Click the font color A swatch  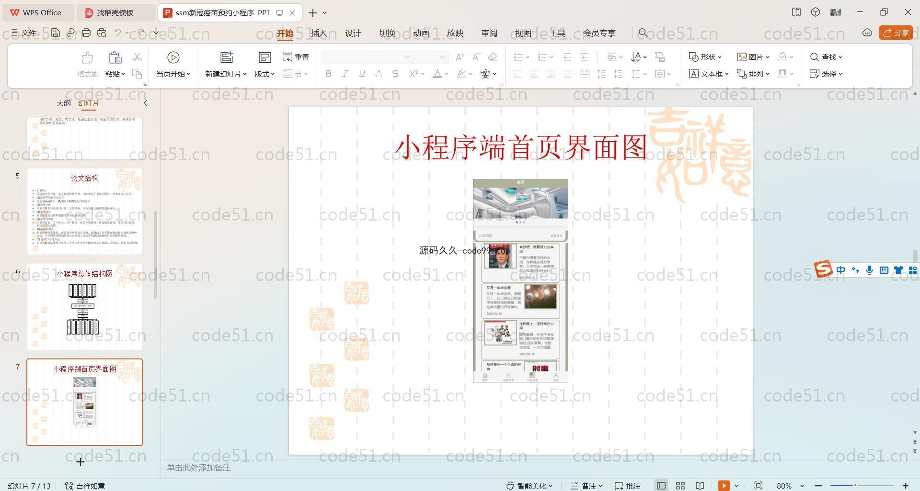(437, 74)
